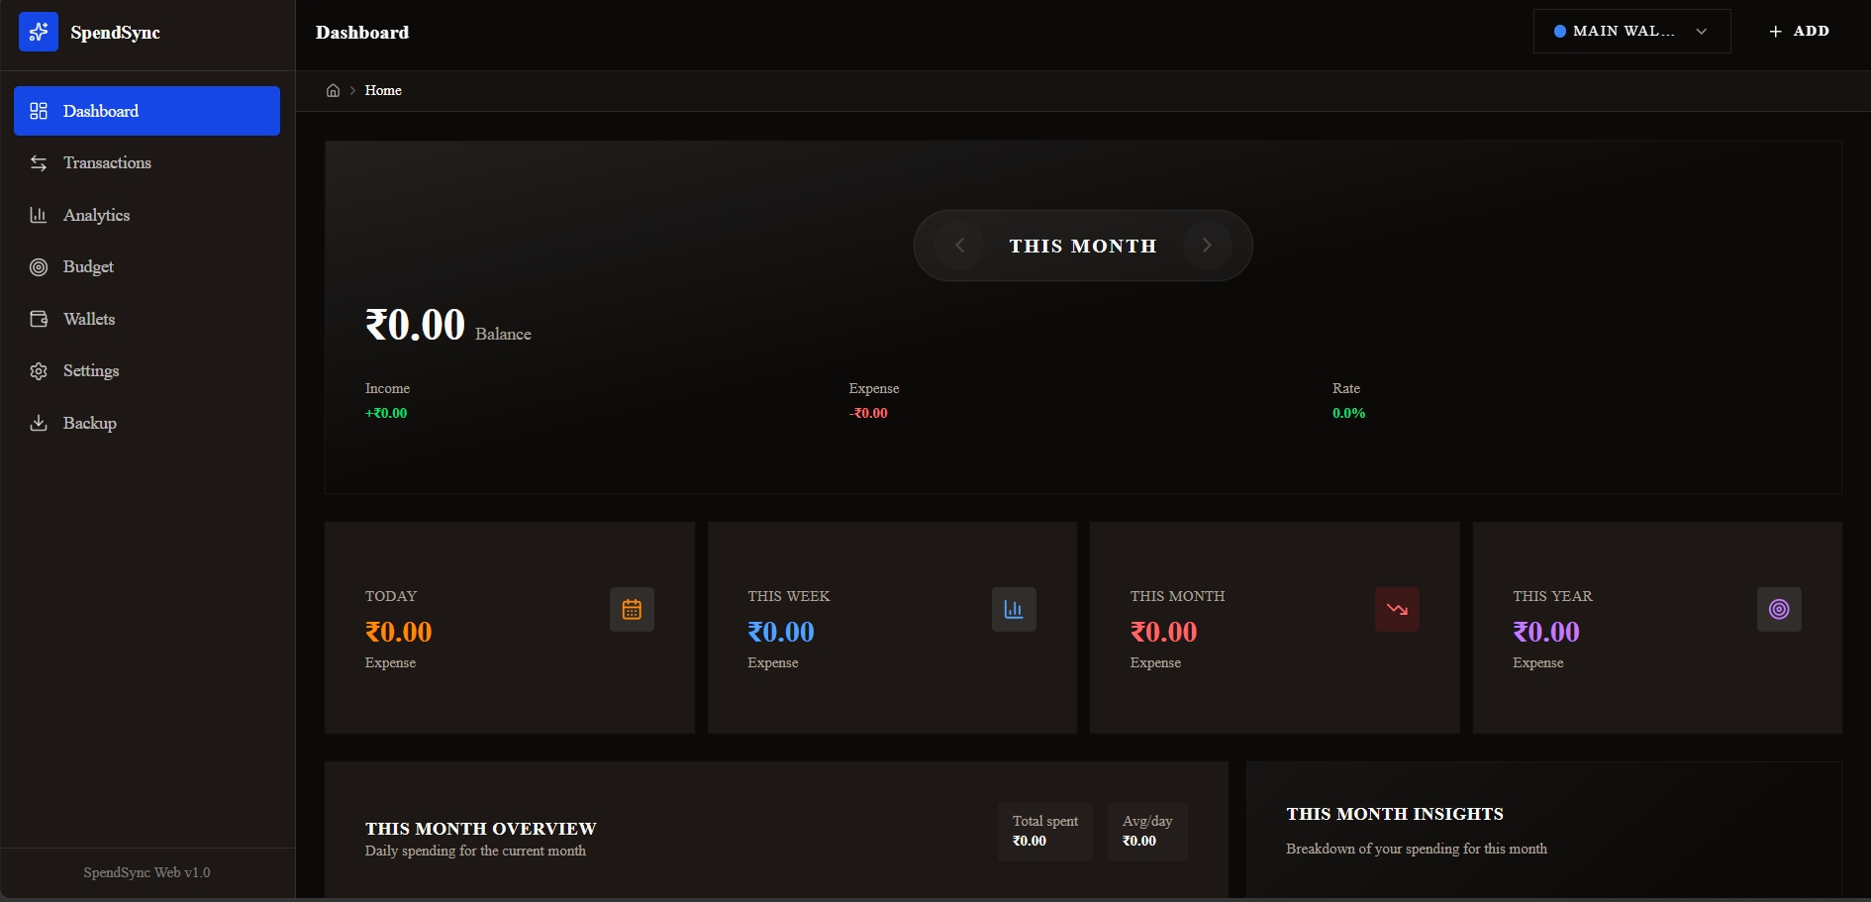Click the home icon in breadcrumb

pyautogui.click(x=333, y=90)
